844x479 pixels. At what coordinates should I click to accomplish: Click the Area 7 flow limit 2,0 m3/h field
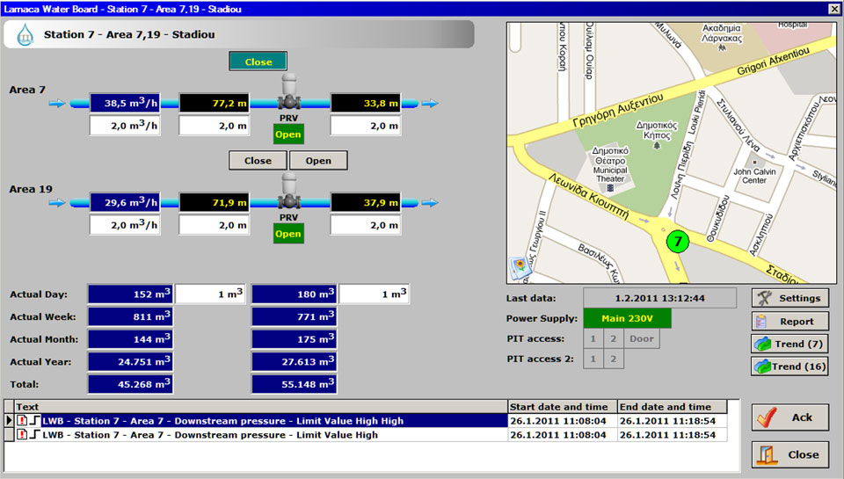[x=124, y=126]
